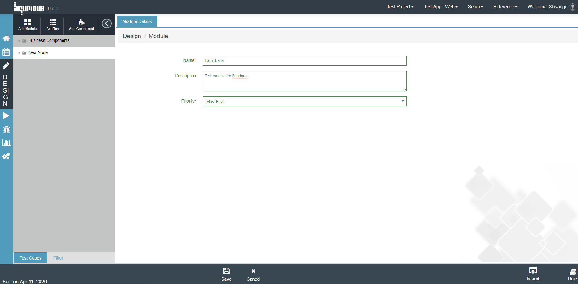Open the Import option

[533, 274]
